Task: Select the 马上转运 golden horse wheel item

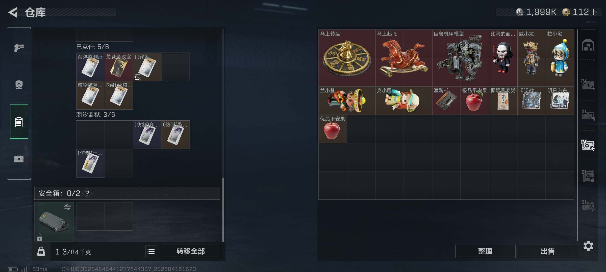Action: tap(347, 58)
